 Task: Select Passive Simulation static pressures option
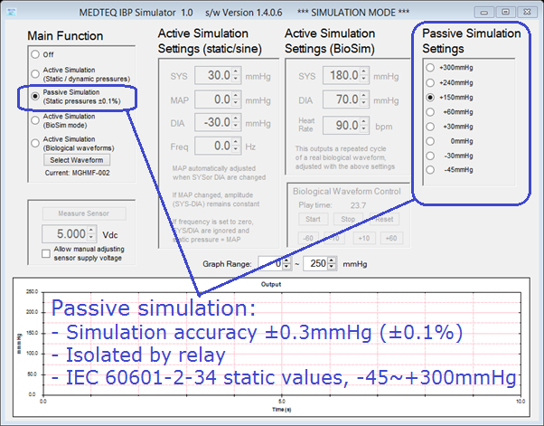pyautogui.click(x=35, y=96)
